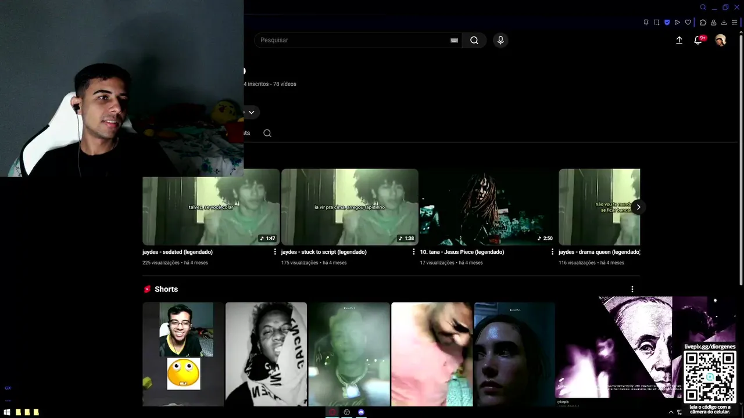Open the on-screen keyboard icon in search box

point(454,40)
